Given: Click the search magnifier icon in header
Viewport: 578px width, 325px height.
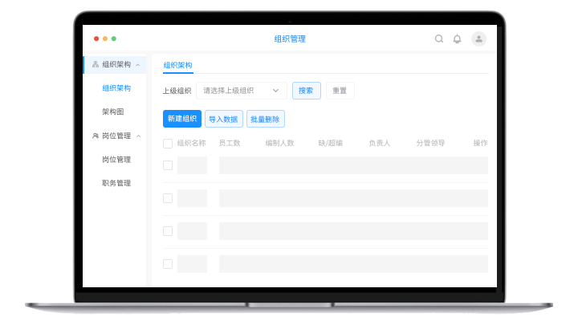Looking at the screenshot, I should pos(439,39).
